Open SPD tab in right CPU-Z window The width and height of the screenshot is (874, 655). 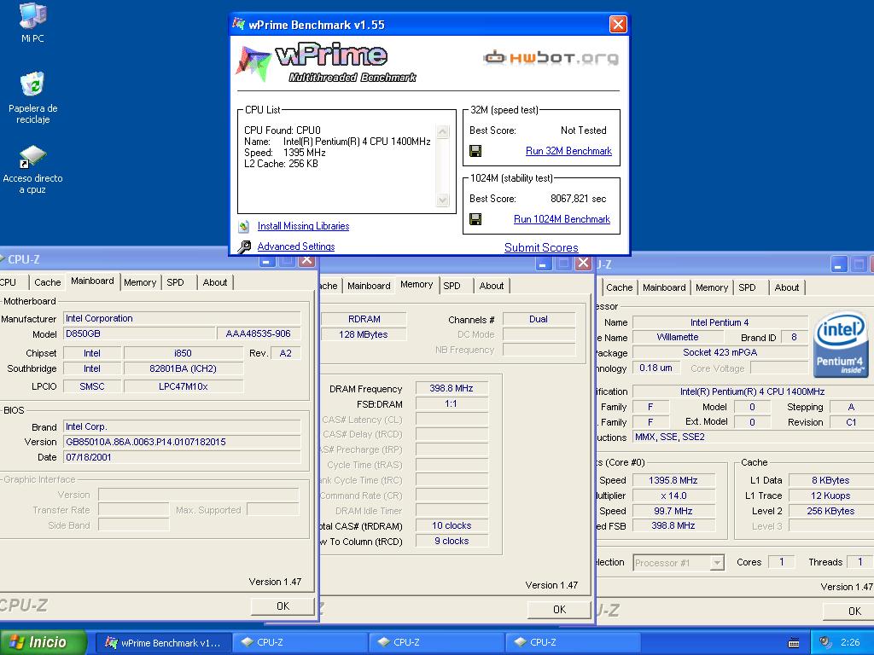[747, 287]
